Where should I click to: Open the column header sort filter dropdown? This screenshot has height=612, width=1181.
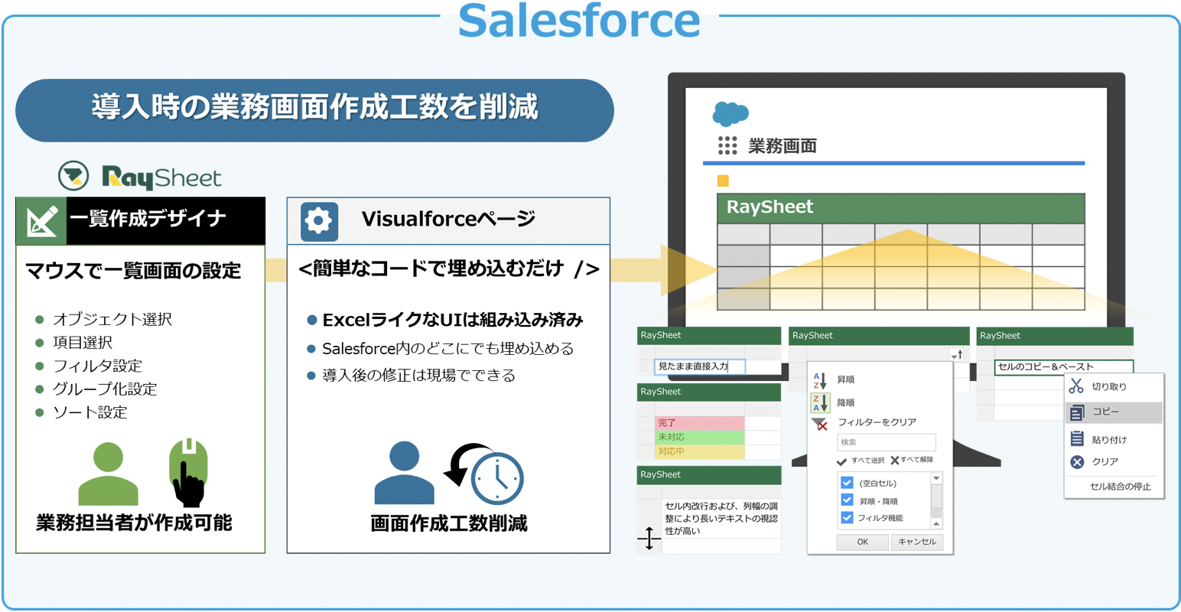(957, 354)
